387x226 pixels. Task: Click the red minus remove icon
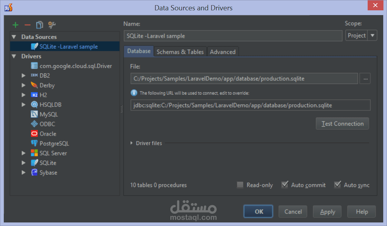27,25
